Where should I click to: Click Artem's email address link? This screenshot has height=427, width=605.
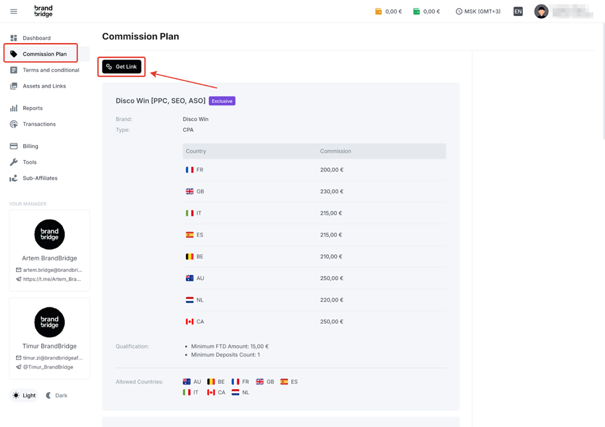[53, 270]
